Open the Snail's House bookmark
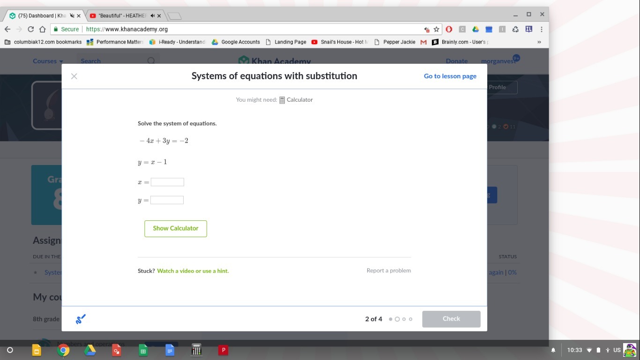This screenshot has width=640, height=360. click(x=340, y=42)
